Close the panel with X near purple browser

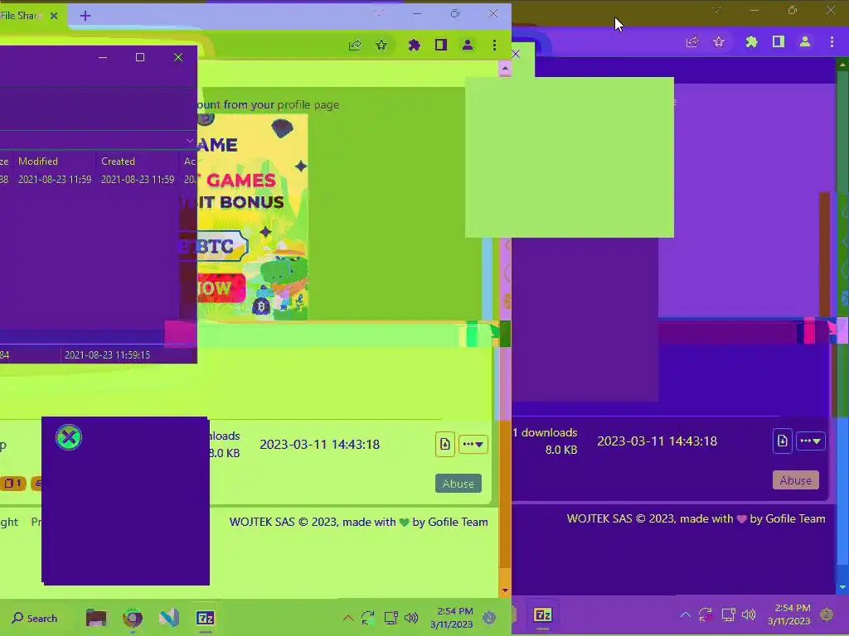pos(516,54)
